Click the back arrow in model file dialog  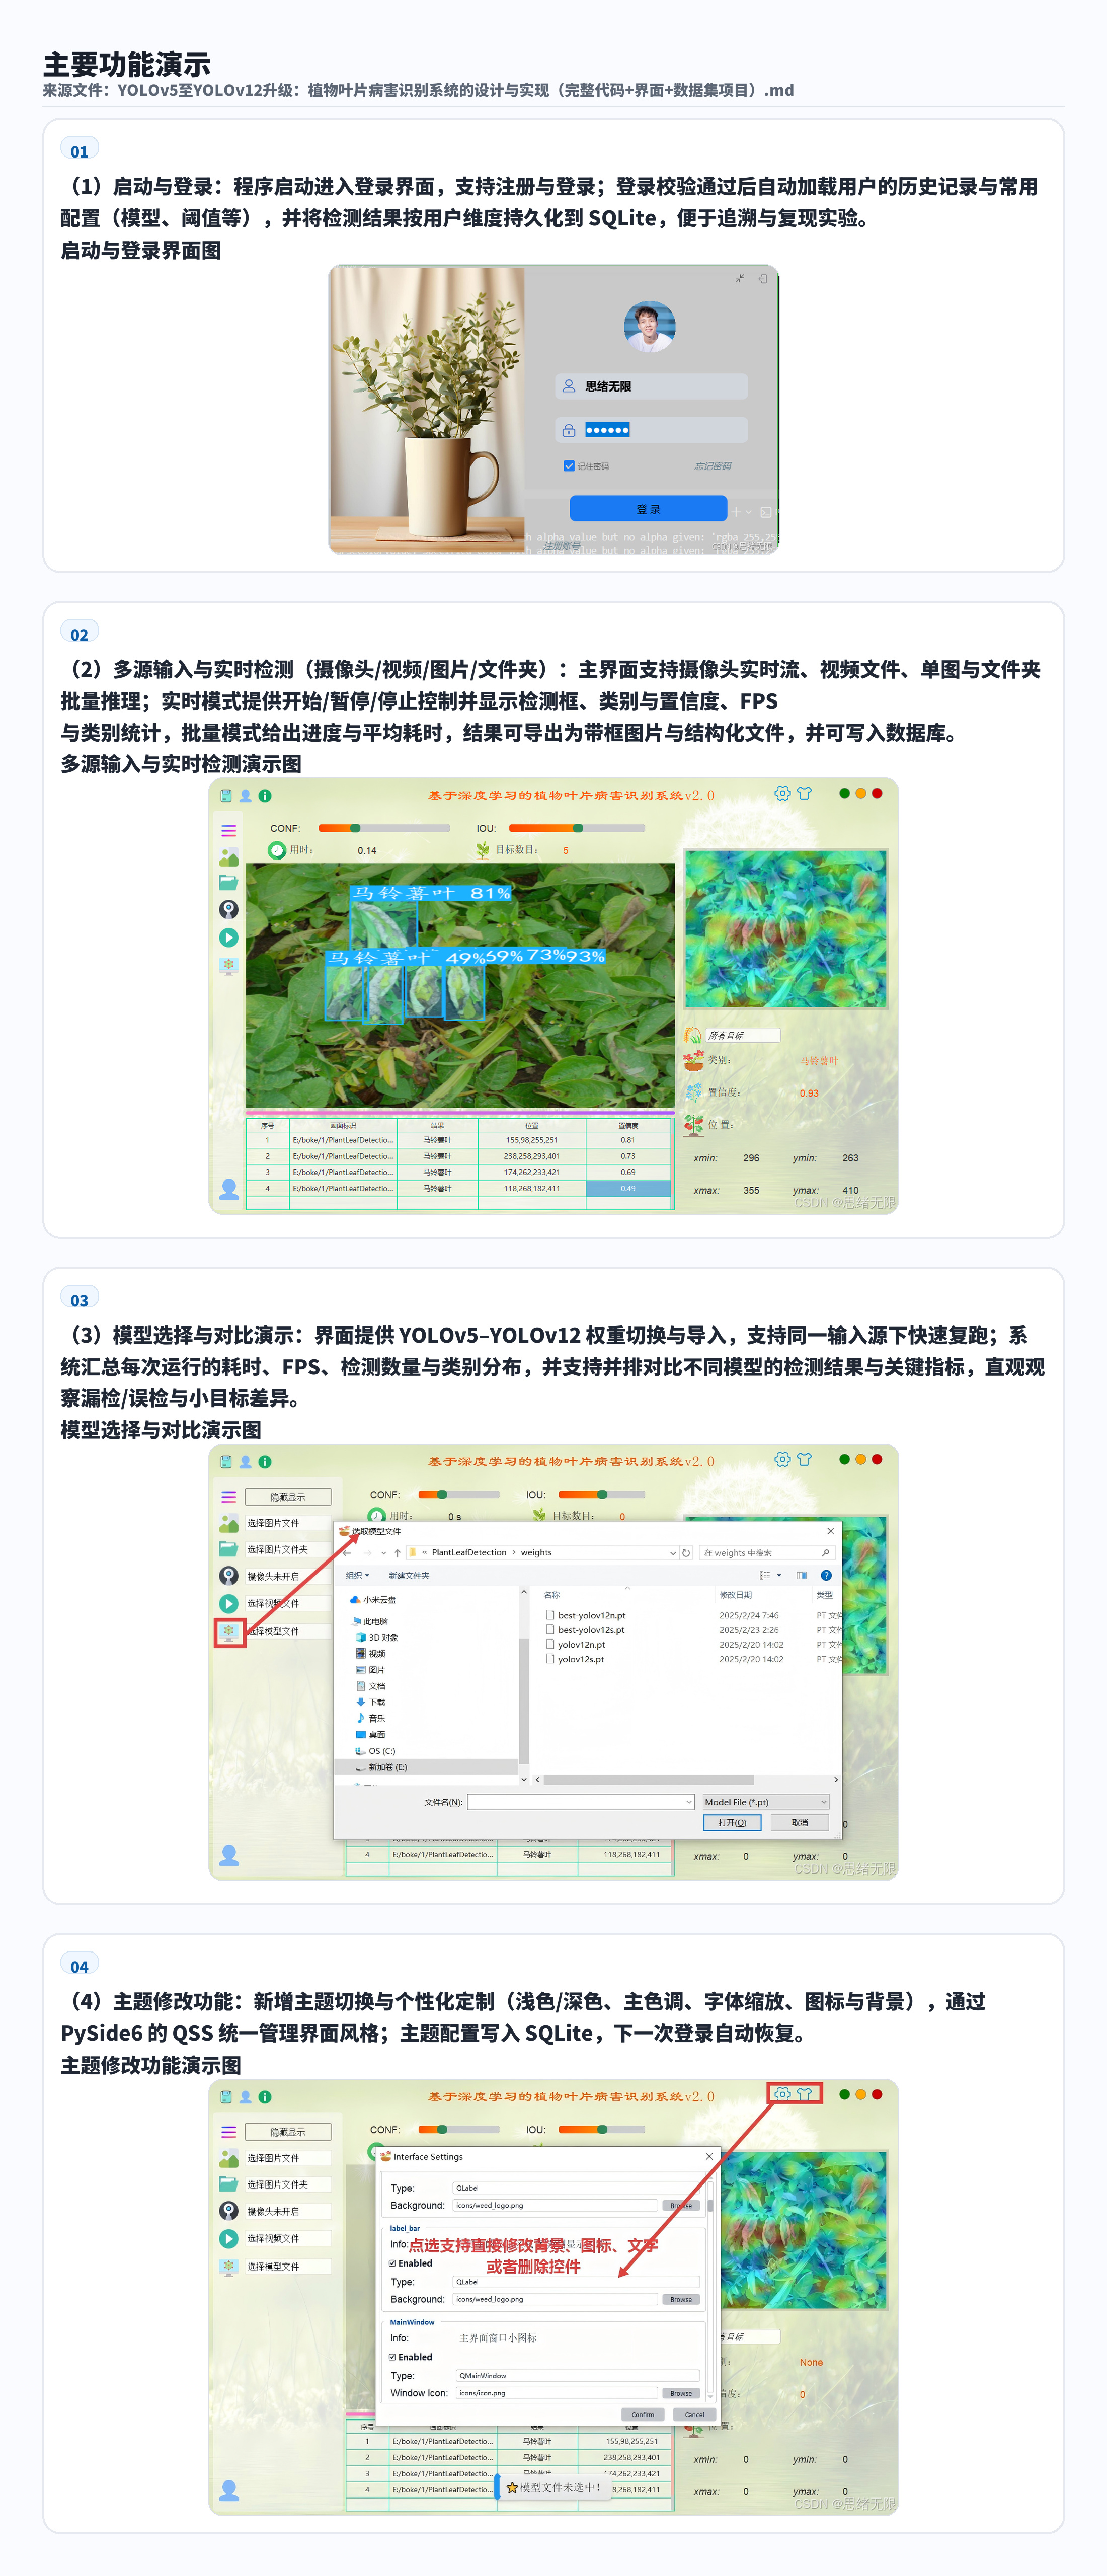(x=347, y=1553)
